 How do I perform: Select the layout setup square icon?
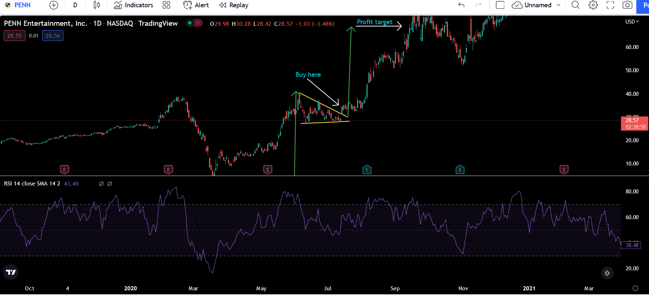[500, 5]
